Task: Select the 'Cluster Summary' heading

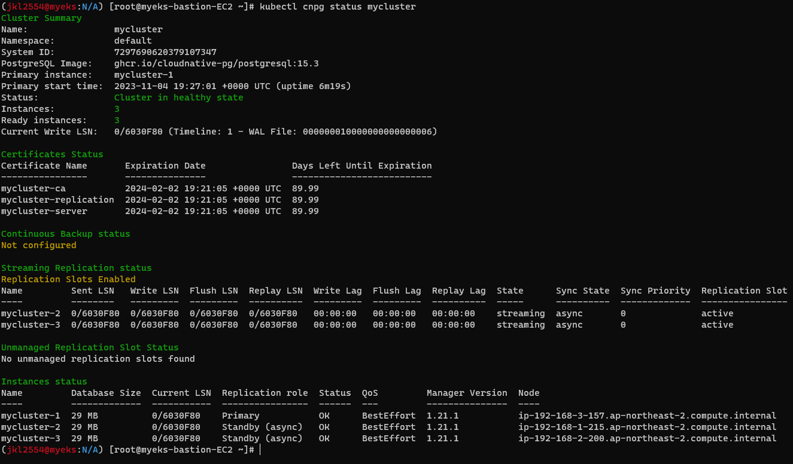Action: [x=41, y=18]
